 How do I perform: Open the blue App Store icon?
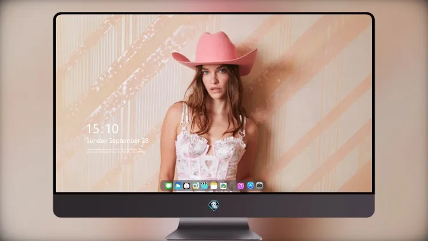click(251, 186)
